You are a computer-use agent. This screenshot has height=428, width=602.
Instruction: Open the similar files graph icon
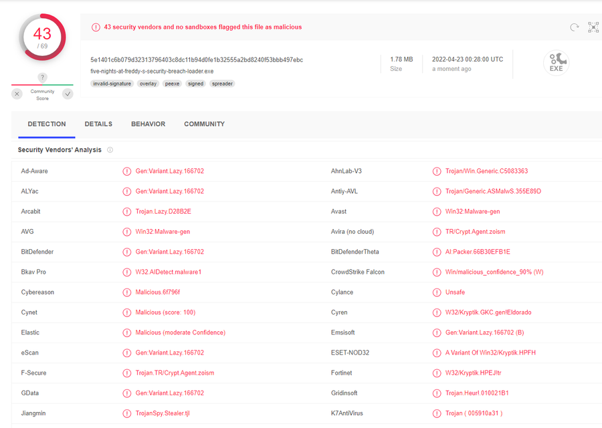pyautogui.click(x=593, y=27)
